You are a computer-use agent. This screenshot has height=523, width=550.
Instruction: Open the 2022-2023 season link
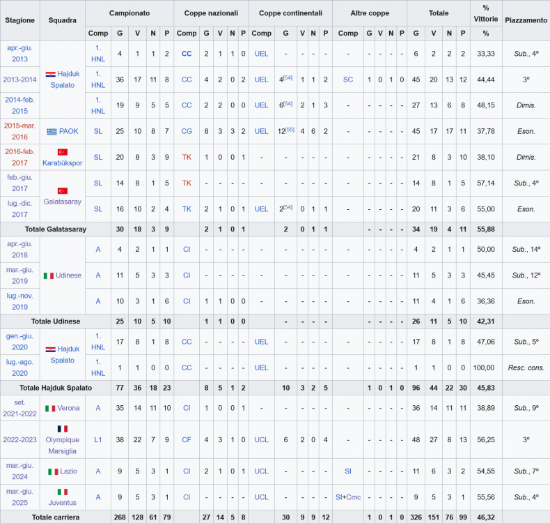click(x=19, y=440)
